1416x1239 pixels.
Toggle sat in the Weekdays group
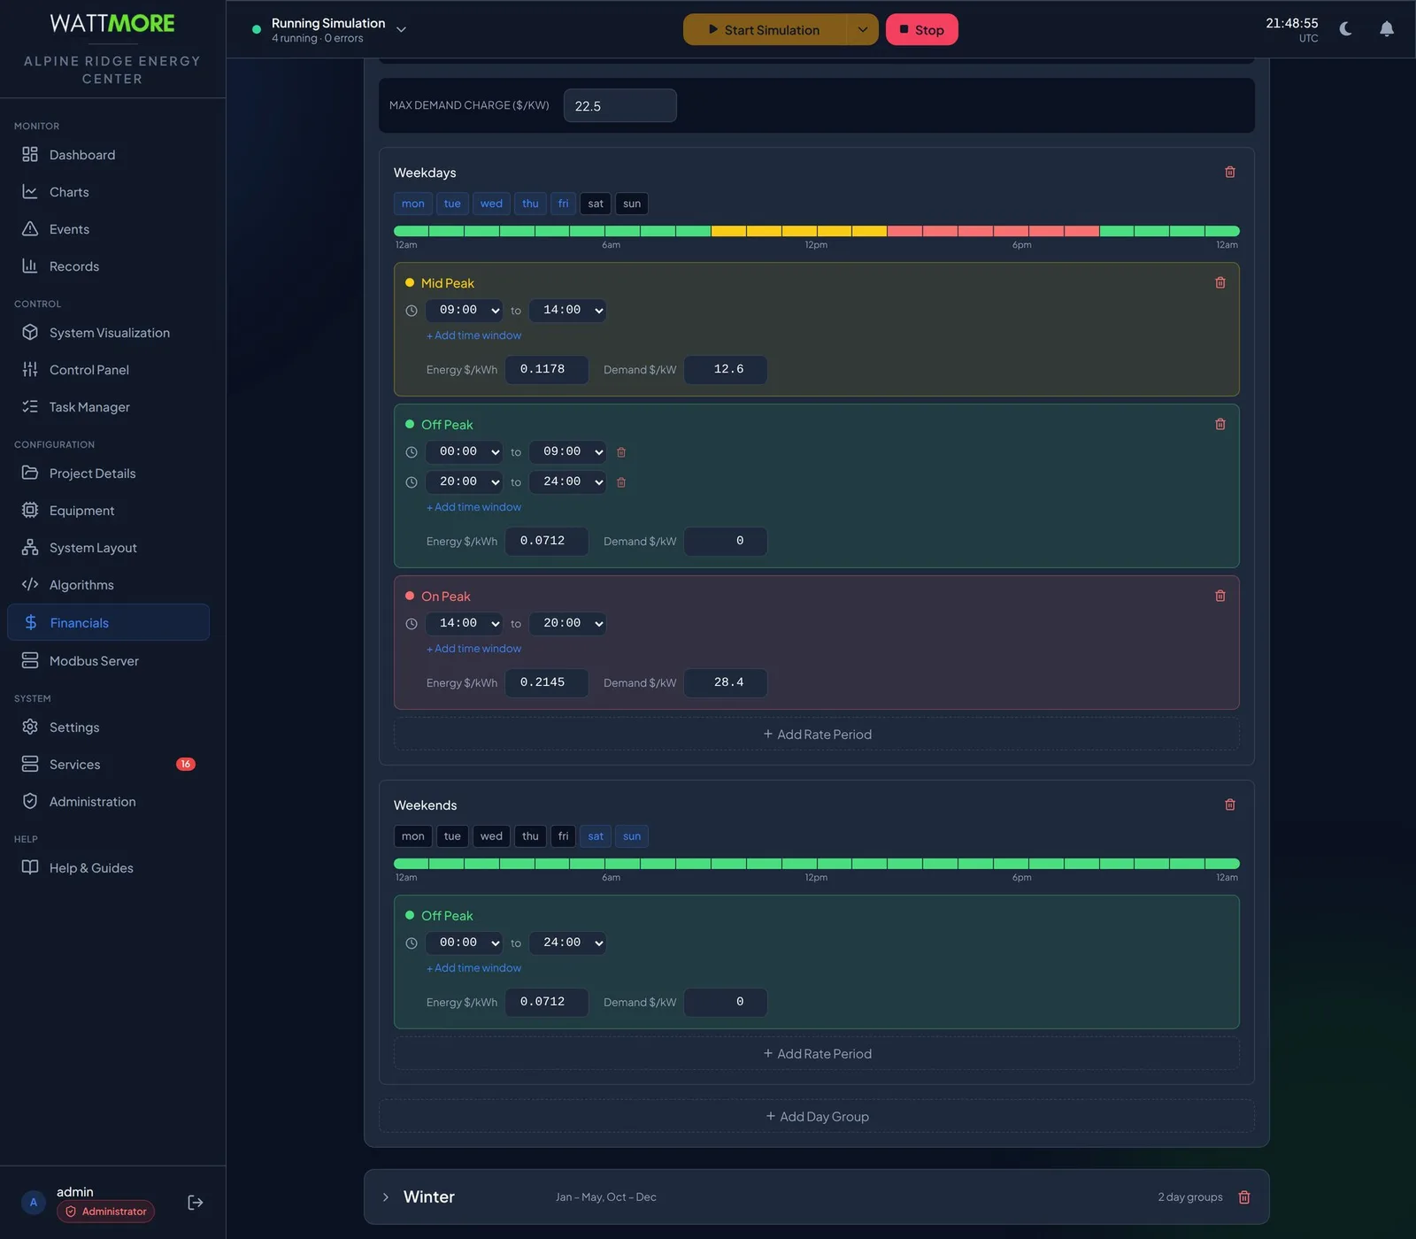596,204
